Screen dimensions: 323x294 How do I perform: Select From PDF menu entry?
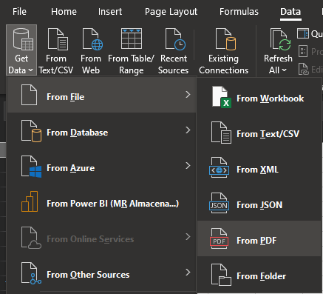coord(259,238)
